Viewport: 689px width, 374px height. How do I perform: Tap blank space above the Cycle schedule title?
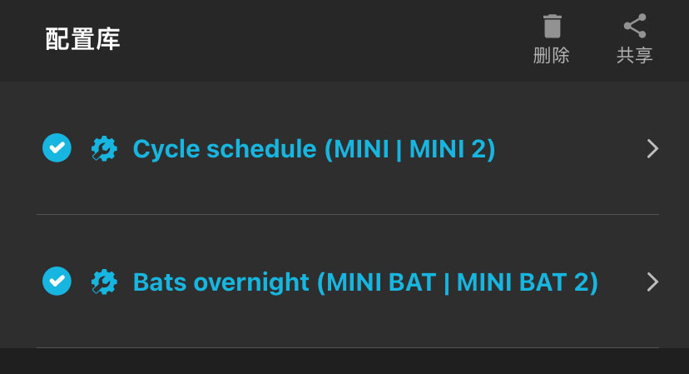pyautogui.click(x=333, y=104)
